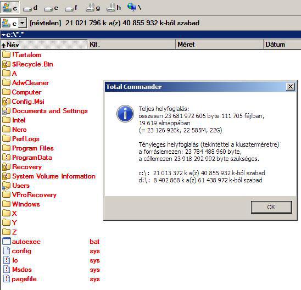Screen dimensions: 301x290
Task: Click 'a forráslemezen: 23 784 488 960 byte' line
Action: [x=190, y=152]
